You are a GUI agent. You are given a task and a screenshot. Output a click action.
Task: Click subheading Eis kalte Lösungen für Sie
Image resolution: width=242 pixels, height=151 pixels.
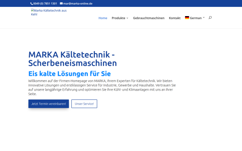click(x=70, y=74)
